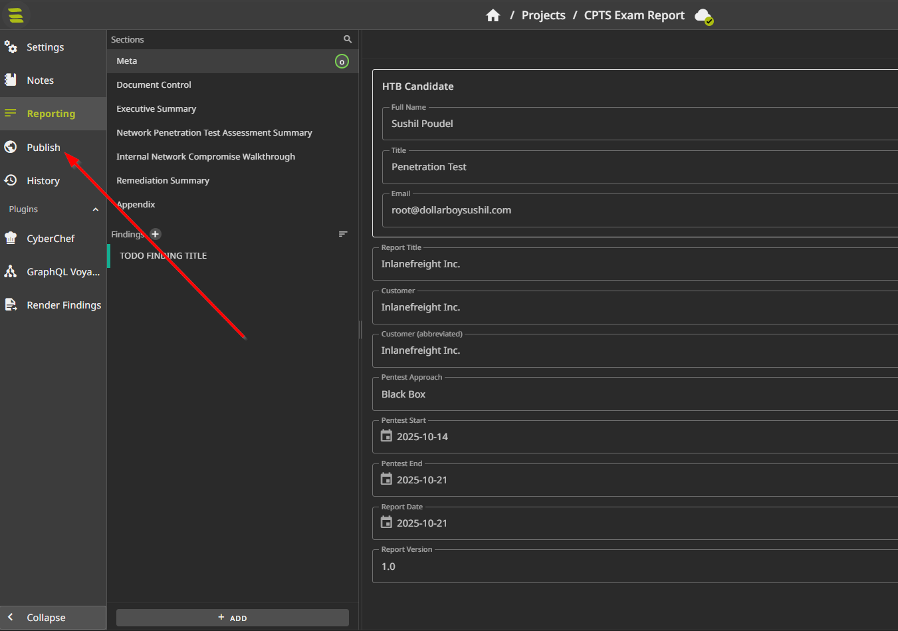Collapse the left sidebar

[45, 618]
